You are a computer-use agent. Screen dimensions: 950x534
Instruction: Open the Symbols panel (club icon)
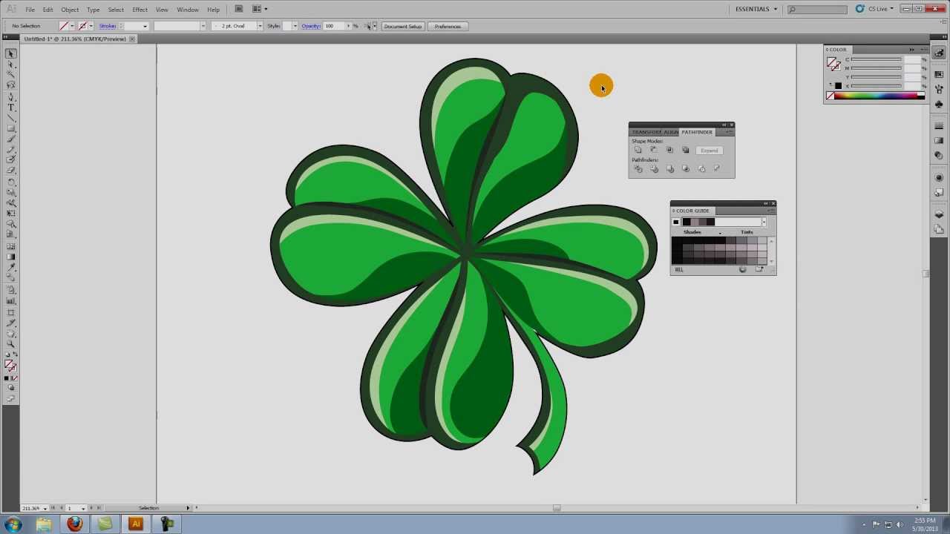click(x=939, y=105)
